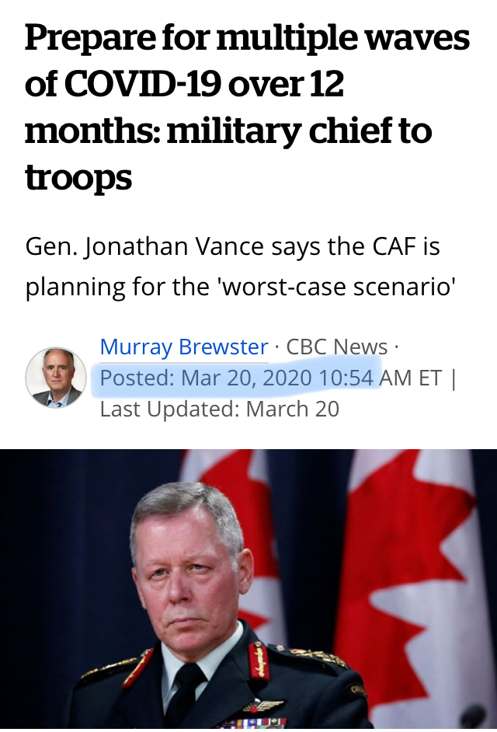This screenshot has height=732, width=497.
Task: Click the 'Last Updated: March 20' line
Action: point(219,409)
